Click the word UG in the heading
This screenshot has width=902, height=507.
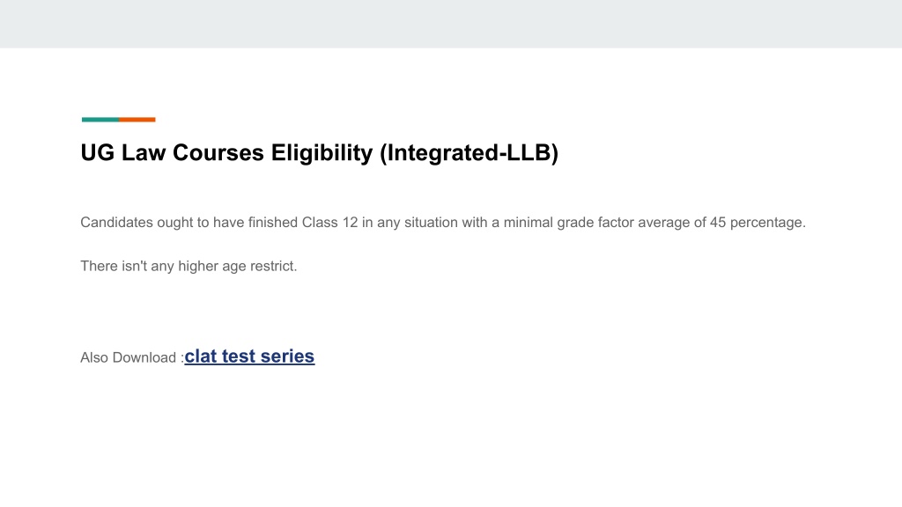(x=97, y=153)
